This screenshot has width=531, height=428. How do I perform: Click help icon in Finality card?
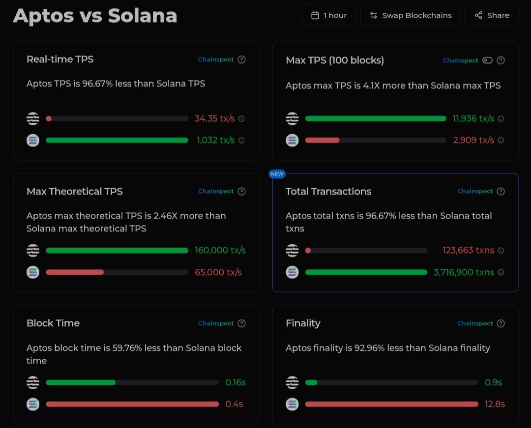tap(501, 323)
